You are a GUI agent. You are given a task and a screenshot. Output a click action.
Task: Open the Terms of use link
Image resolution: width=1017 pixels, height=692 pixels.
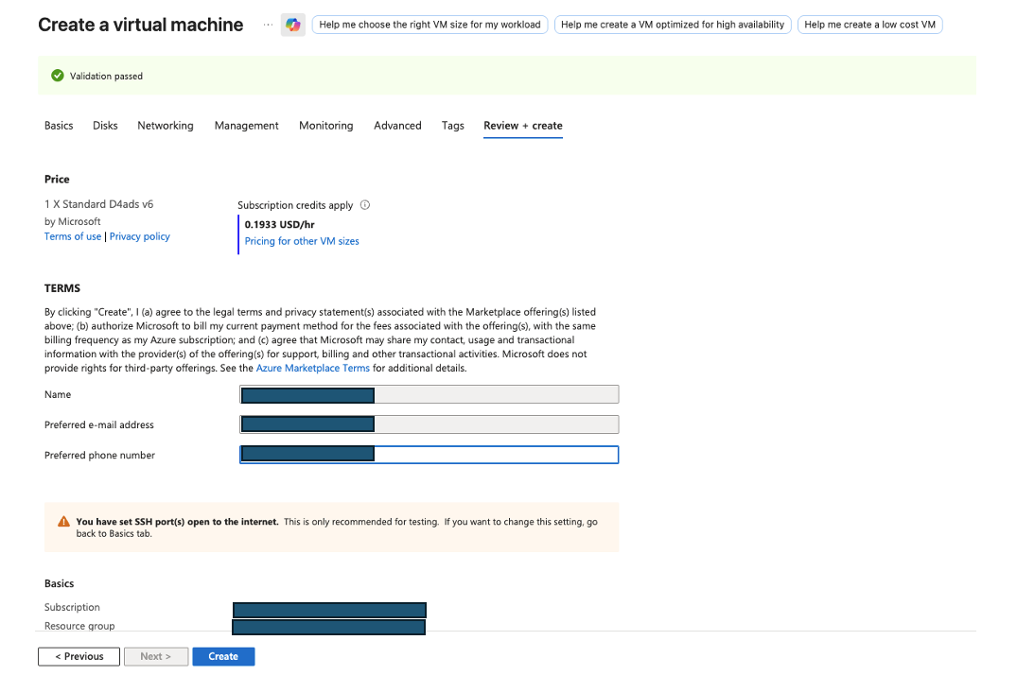[x=73, y=236]
